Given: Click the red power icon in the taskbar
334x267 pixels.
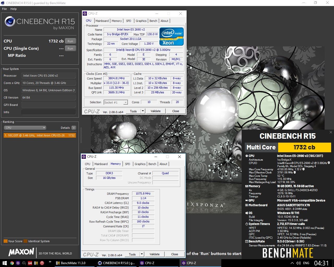Looking at the screenshot, I should coord(42,263).
